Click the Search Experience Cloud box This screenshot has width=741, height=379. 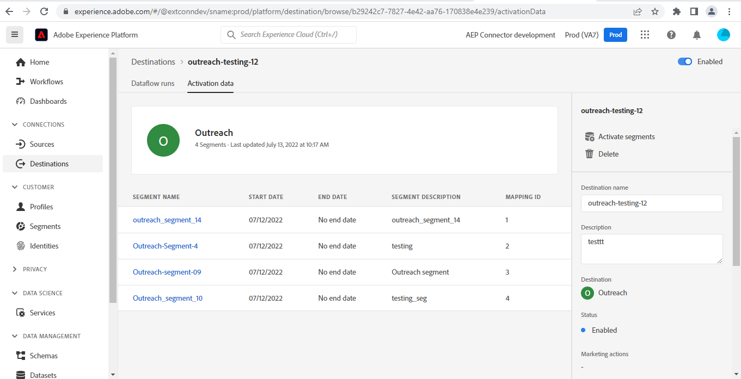click(x=289, y=35)
